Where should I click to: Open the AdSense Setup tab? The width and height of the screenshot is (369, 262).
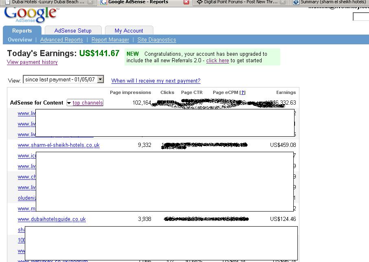(73, 31)
